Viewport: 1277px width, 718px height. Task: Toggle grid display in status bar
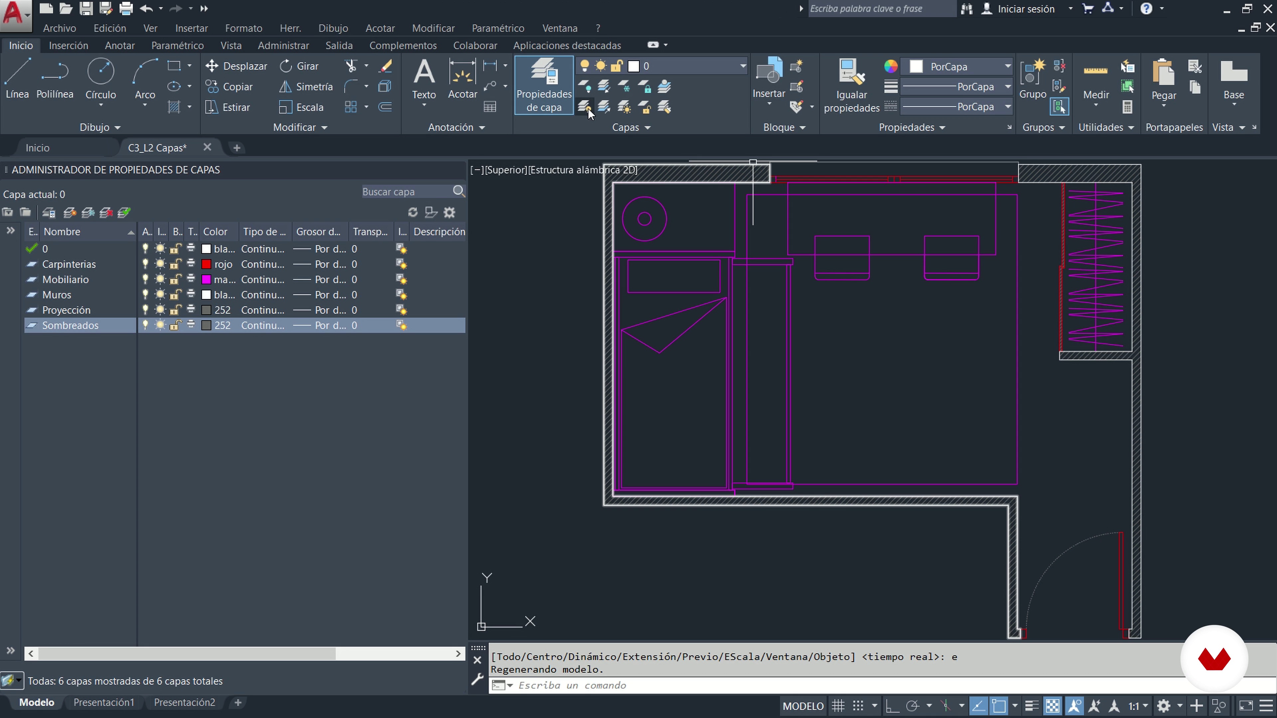[x=838, y=706]
